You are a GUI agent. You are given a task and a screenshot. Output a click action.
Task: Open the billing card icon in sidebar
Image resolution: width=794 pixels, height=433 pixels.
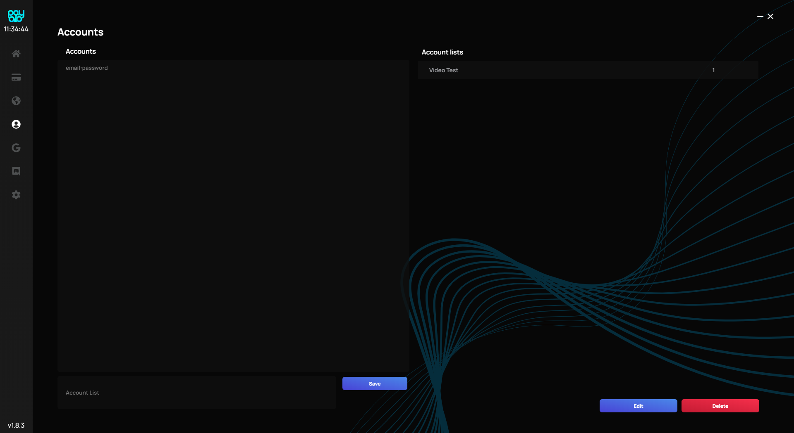click(x=16, y=77)
